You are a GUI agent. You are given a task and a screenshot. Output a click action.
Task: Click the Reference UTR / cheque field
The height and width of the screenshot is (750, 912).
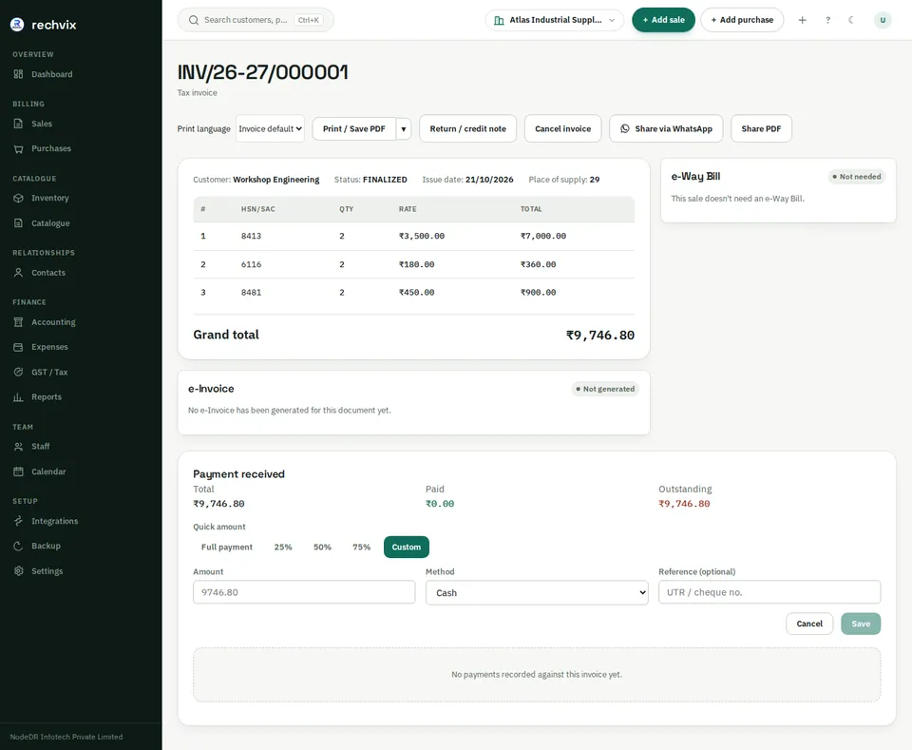click(x=769, y=592)
